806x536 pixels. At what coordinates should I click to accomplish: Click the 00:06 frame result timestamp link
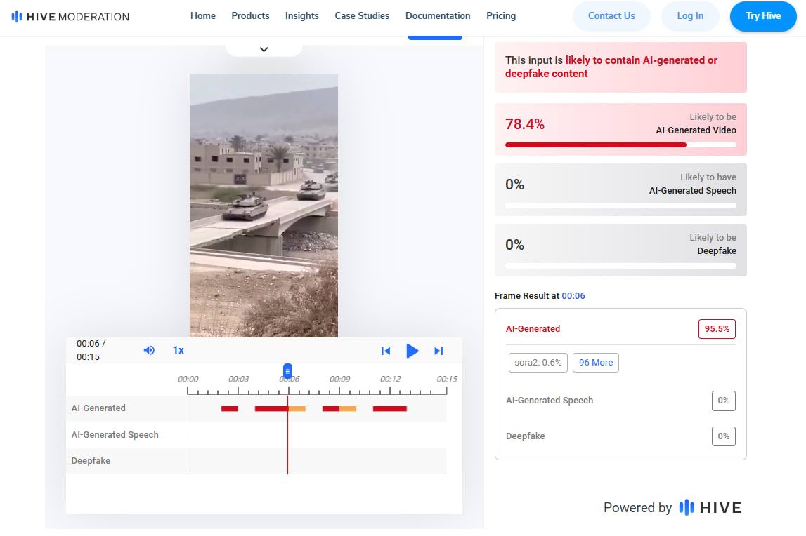click(x=573, y=296)
